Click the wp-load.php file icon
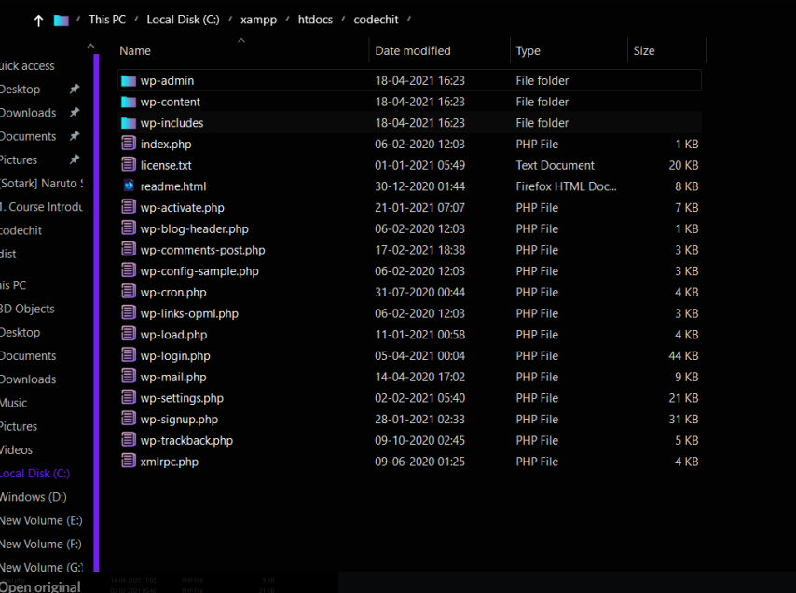 pyautogui.click(x=129, y=334)
